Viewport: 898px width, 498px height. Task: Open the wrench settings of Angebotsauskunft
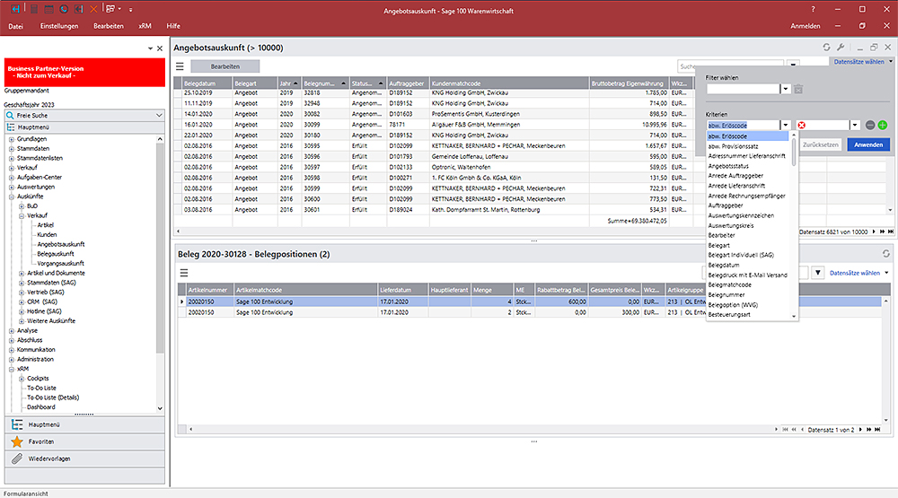click(841, 48)
